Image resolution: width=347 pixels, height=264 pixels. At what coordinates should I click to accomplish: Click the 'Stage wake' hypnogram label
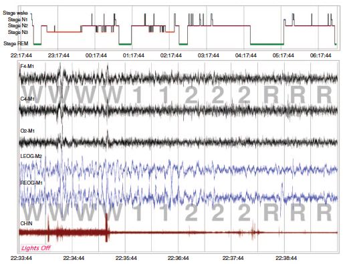(15, 13)
